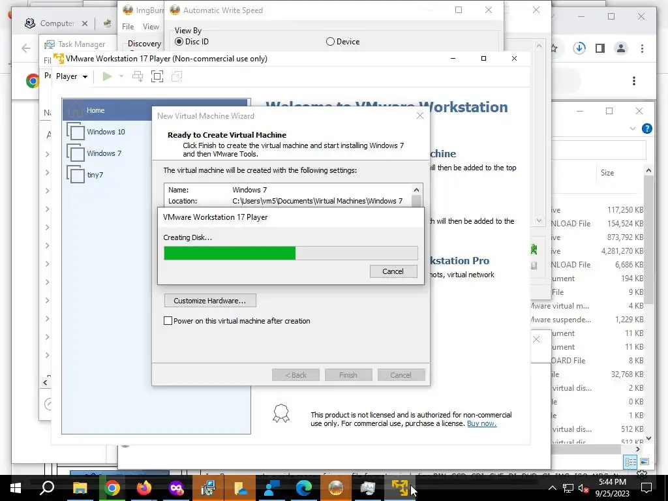Click Automatic Write Speed scroll down arrow

[539, 220]
